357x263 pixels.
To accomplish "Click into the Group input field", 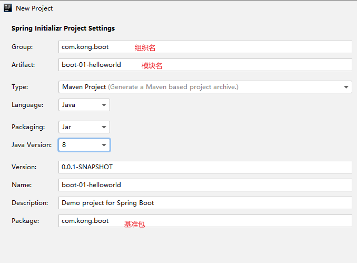I will pos(205,47).
